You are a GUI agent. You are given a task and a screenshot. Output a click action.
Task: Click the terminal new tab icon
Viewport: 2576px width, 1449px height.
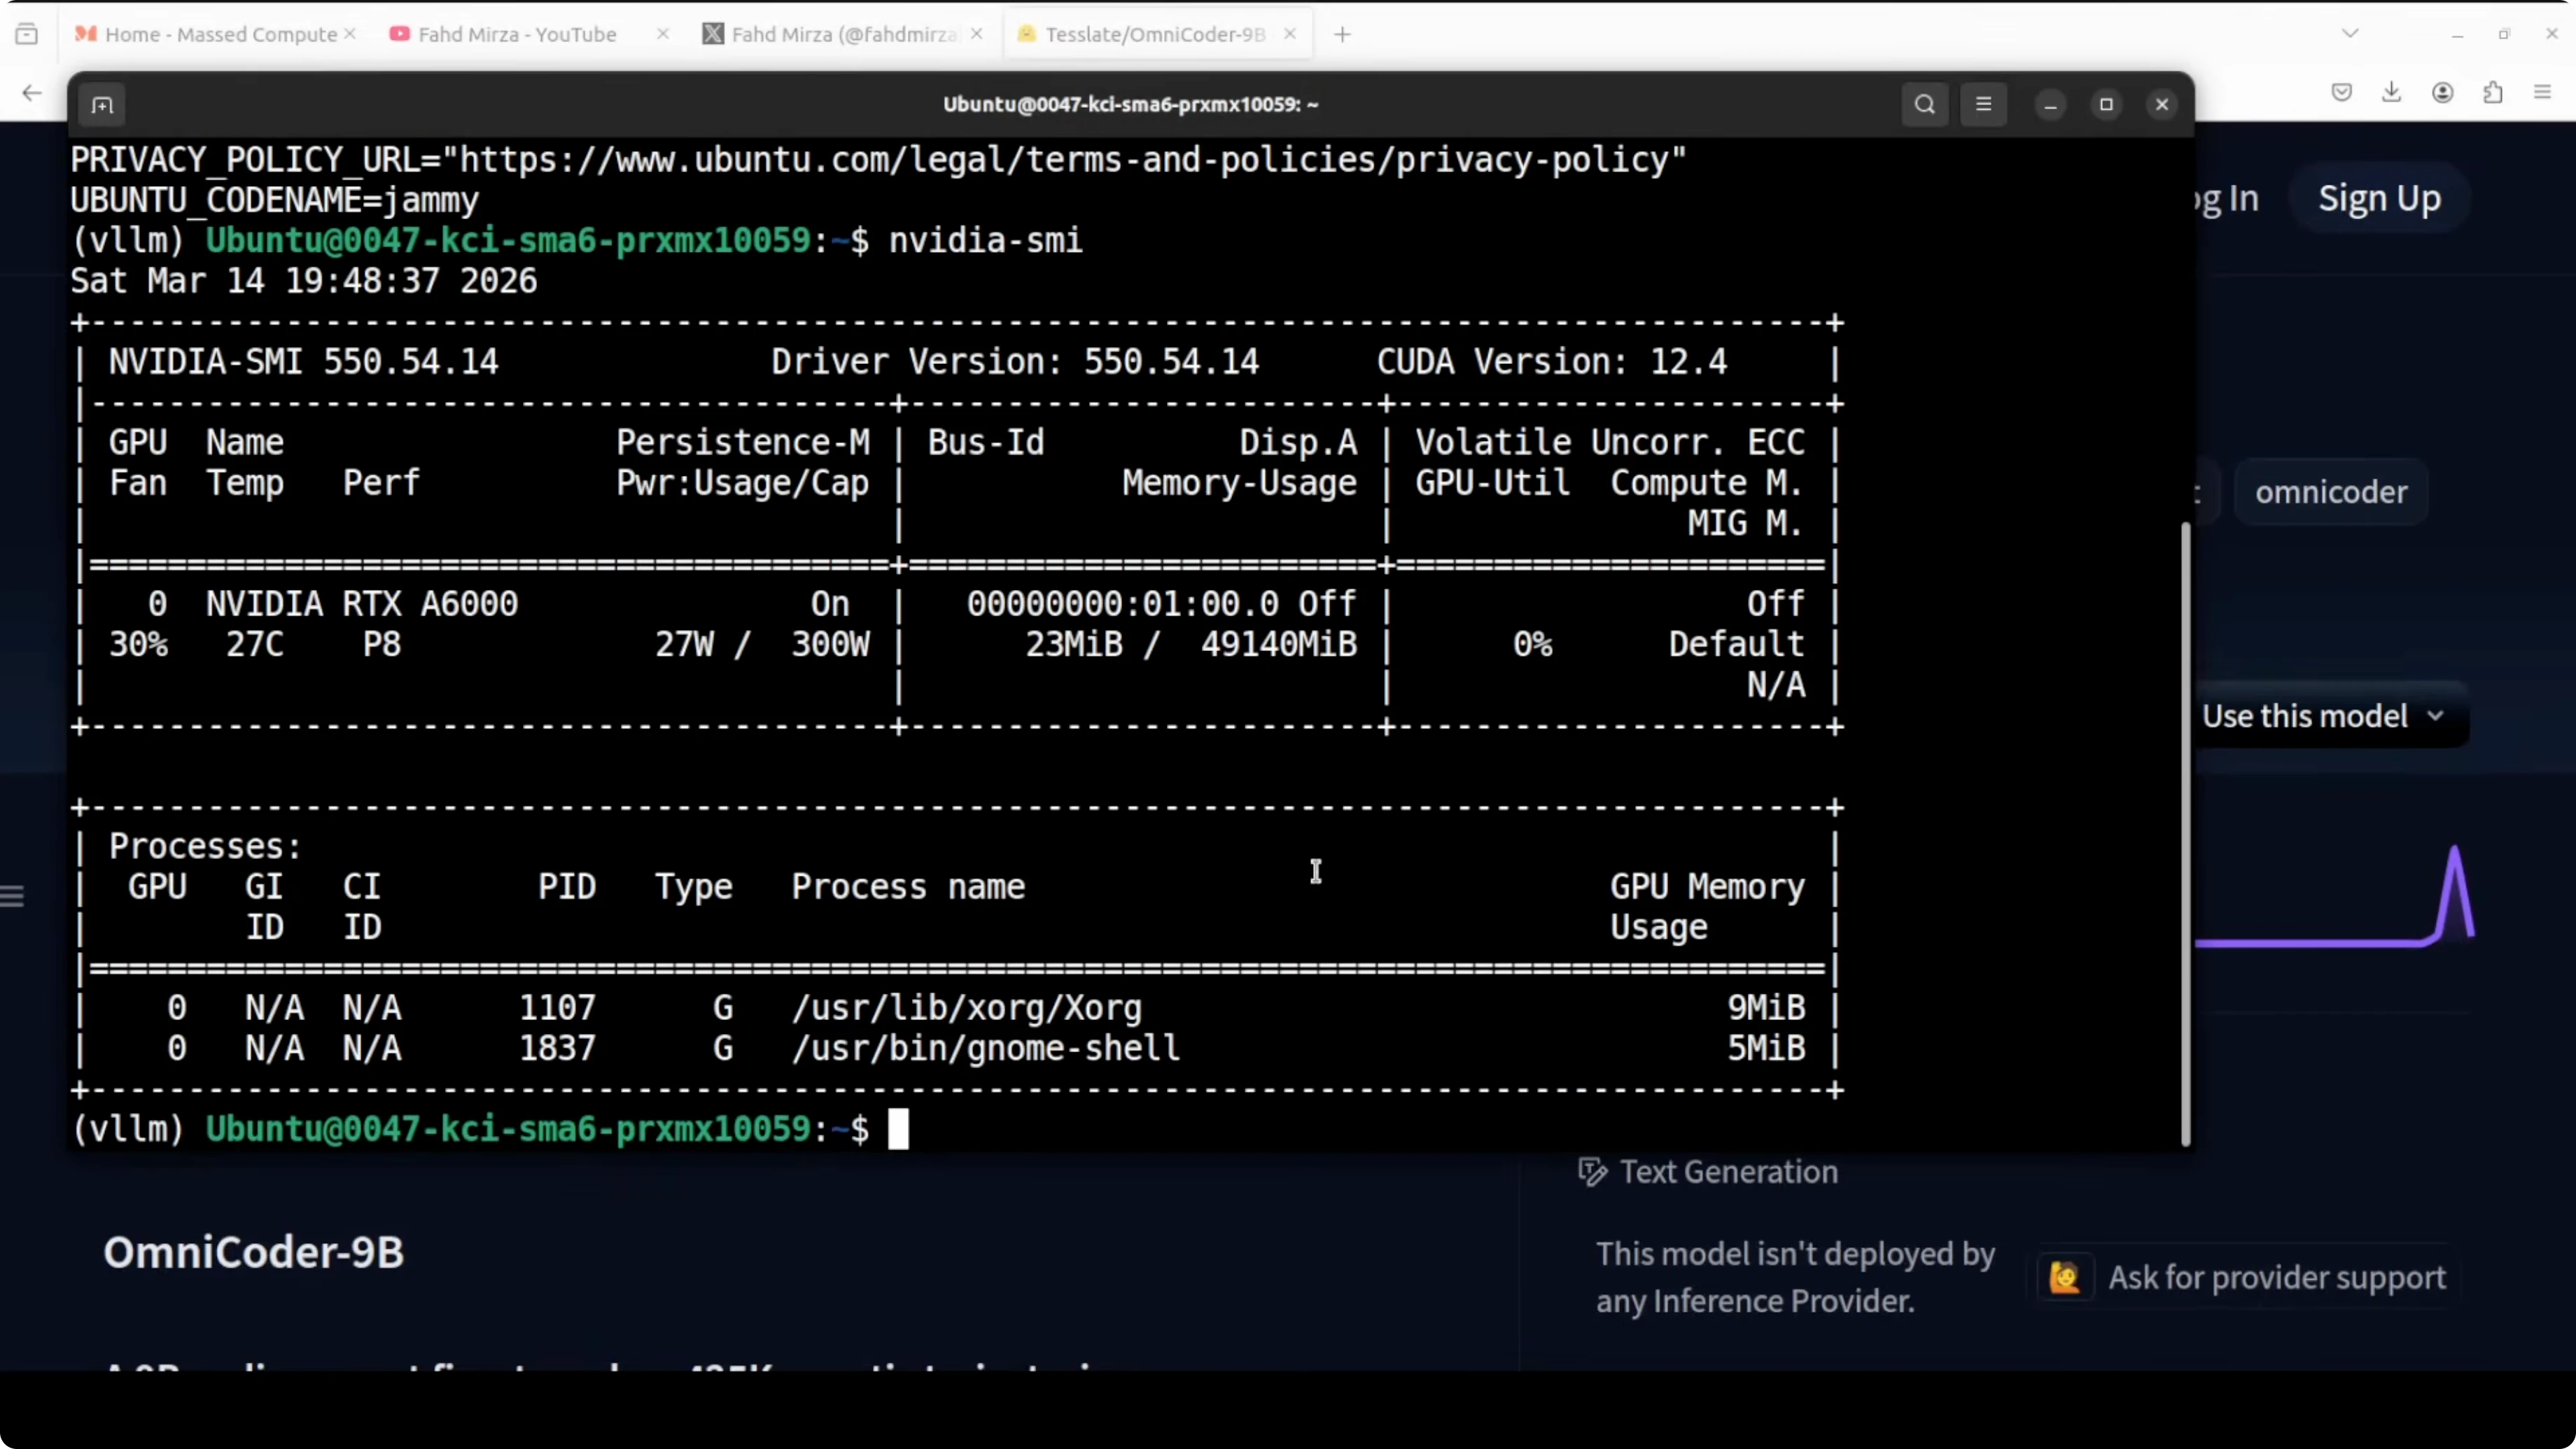102,105
